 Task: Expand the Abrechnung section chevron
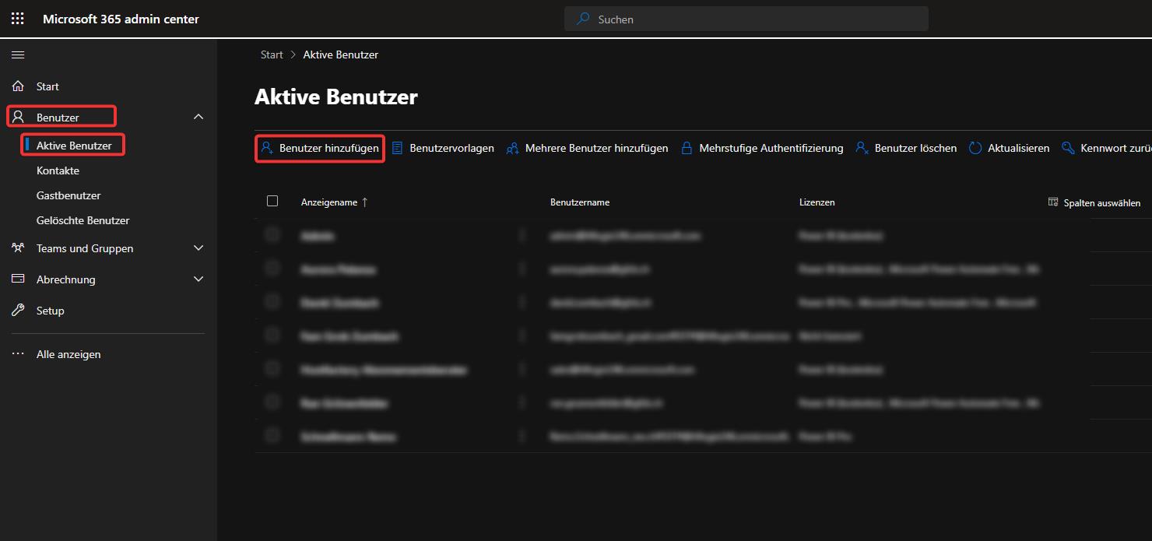(x=198, y=279)
